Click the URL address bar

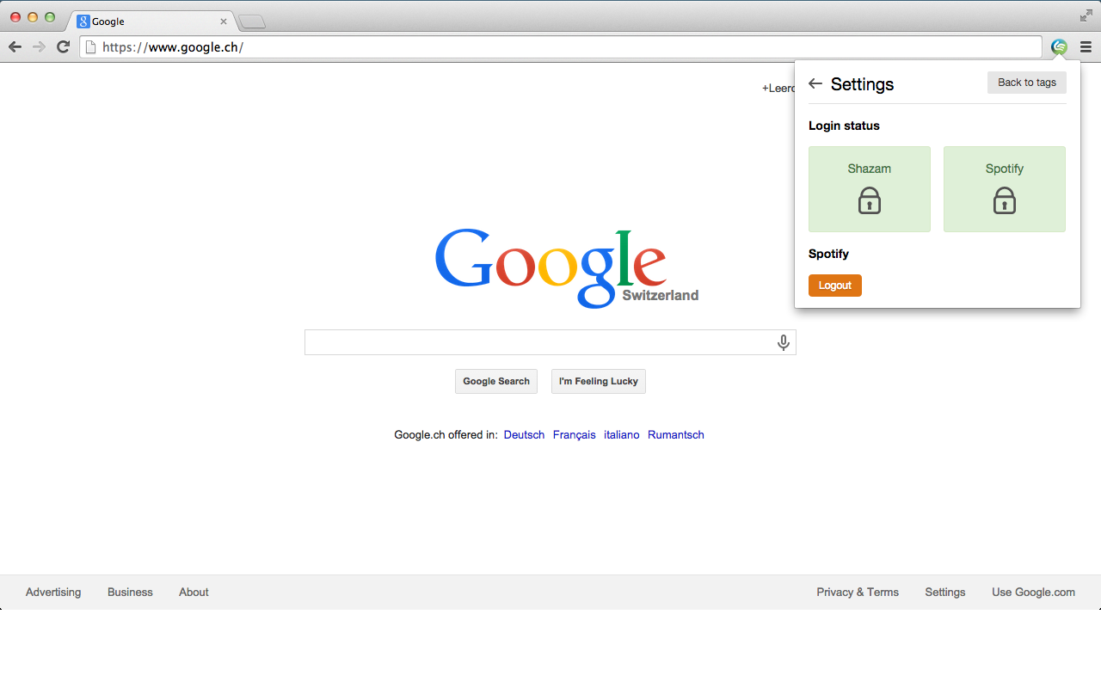[561, 47]
